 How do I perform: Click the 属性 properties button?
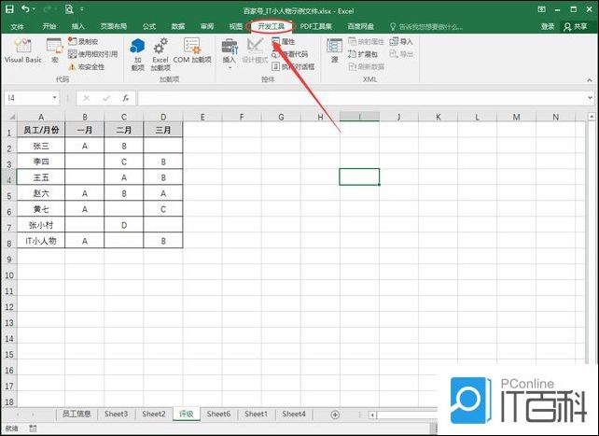pos(283,41)
